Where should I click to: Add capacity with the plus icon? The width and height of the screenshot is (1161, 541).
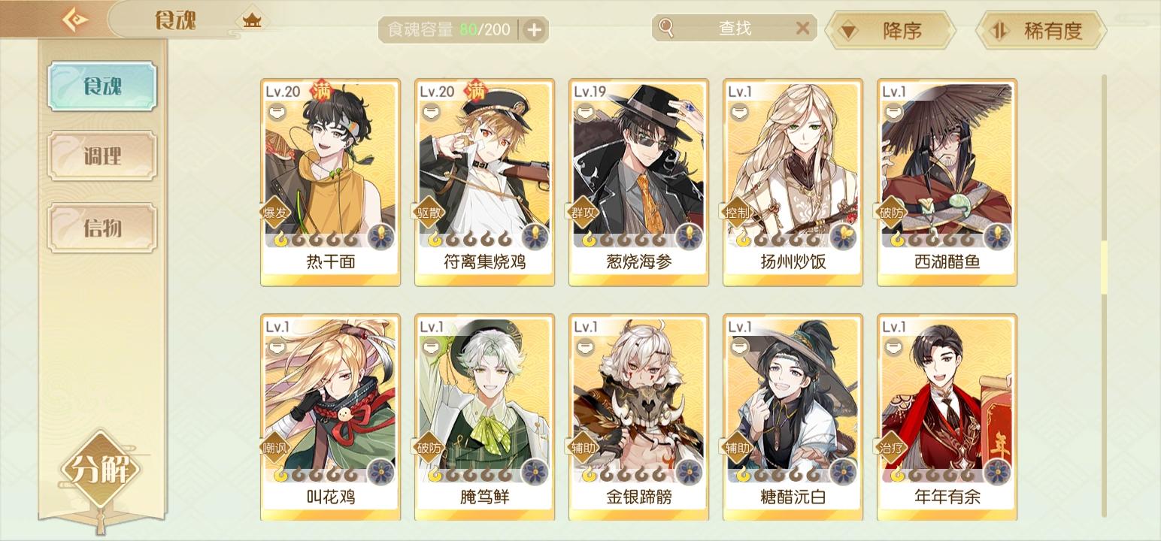tap(534, 30)
